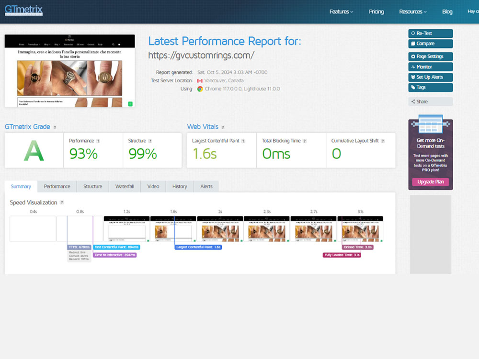Image resolution: width=479 pixels, height=359 pixels.
Task: Expand the Resources dropdown menu
Action: click(x=413, y=11)
